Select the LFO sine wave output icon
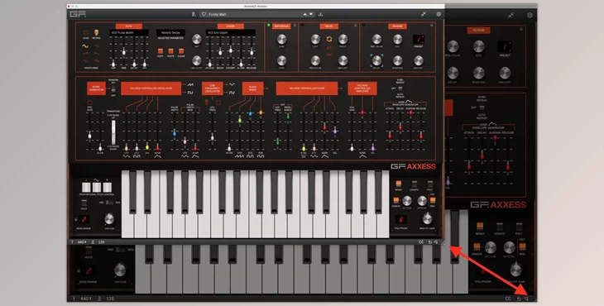 [x=232, y=84]
